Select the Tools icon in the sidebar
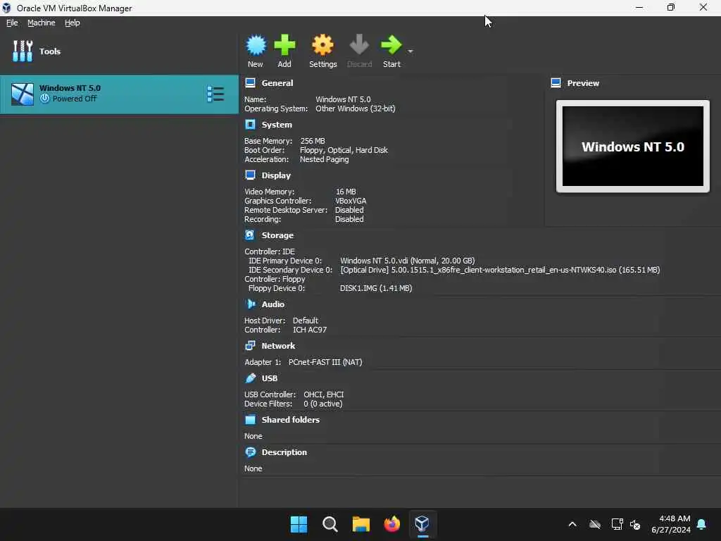Viewport: 721px width, 541px height. click(23, 51)
